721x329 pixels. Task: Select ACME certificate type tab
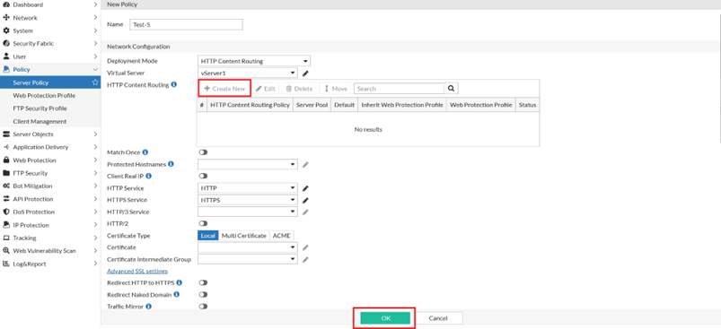(x=281, y=236)
